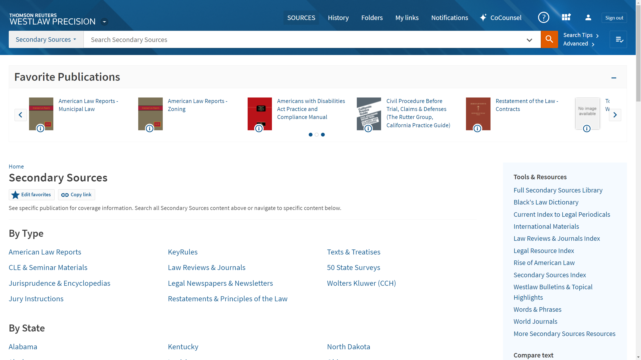Screen dimensions: 641x360
Task: Open the checklist icon beside Advanced
Action: point(618,39)
